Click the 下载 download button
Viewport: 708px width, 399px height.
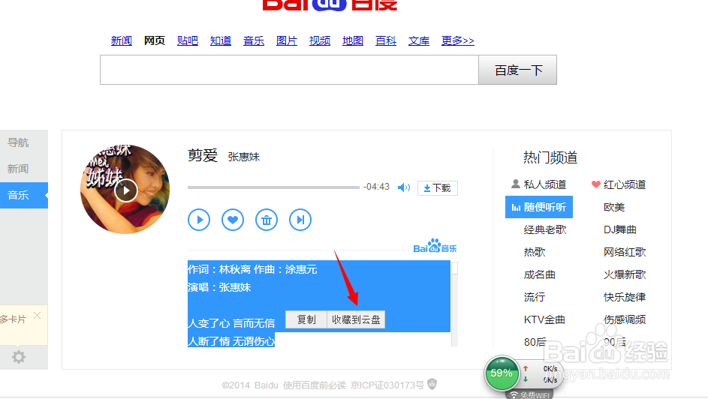[437, 188]
